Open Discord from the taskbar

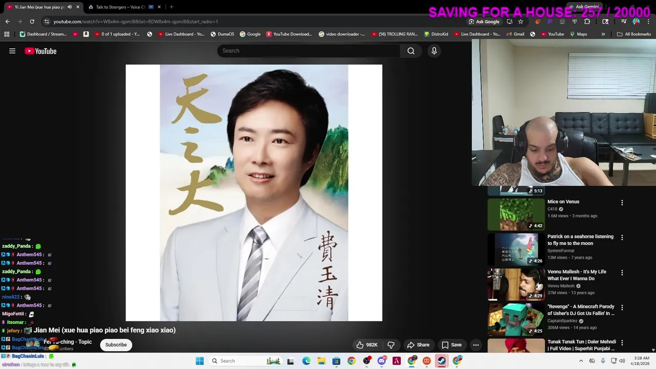[x=381, y=361]
